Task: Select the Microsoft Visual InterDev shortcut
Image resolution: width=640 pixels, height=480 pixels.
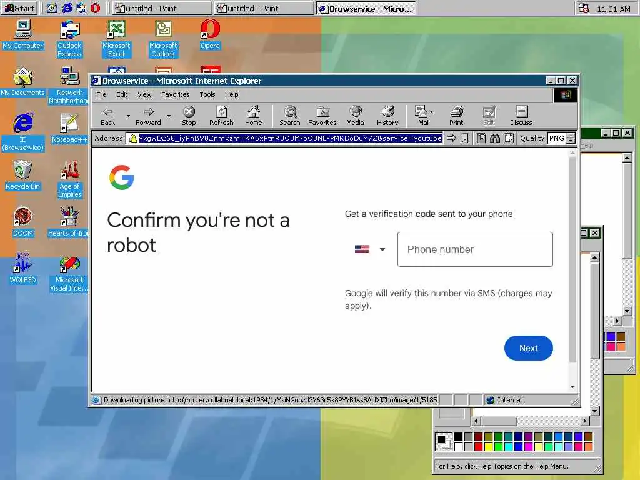Action: point(69,274)
